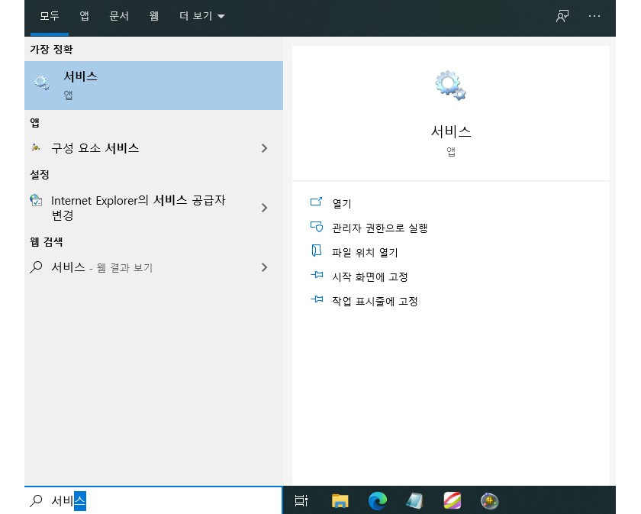Expand the 웹 결과 보기 chevron
Viewport: 641px width, 514px height.
click(x=265, y=267)
